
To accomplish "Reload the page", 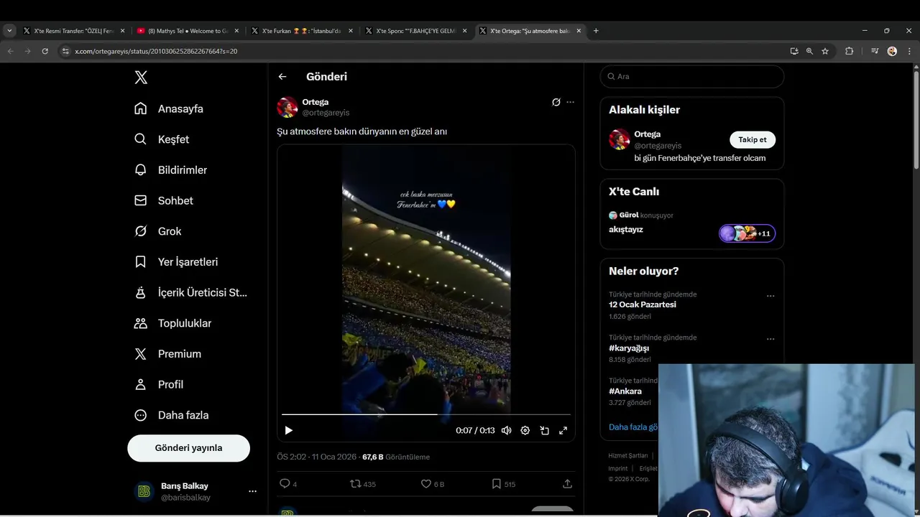I will pos(45,51).
